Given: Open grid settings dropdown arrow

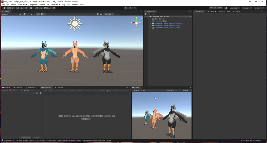Looking at the screenshot, I should (x=45, y=14).
